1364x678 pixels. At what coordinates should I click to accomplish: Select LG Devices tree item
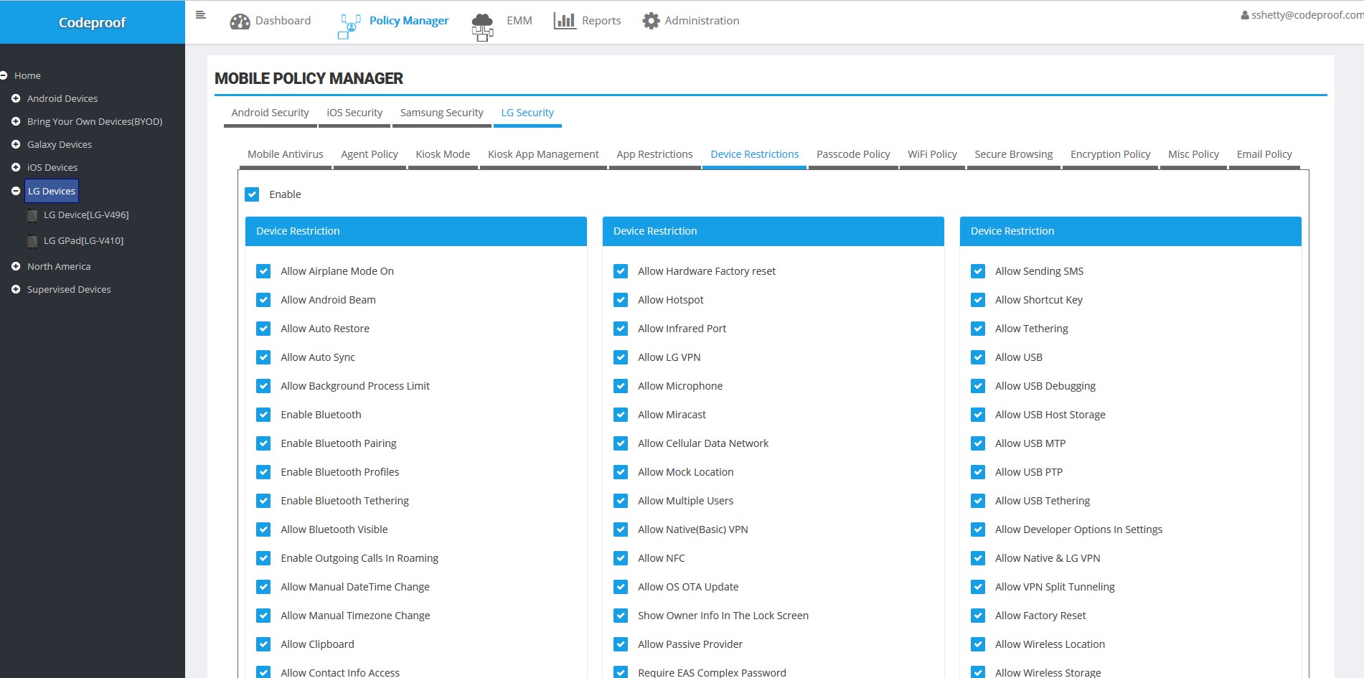click(52, 191)
